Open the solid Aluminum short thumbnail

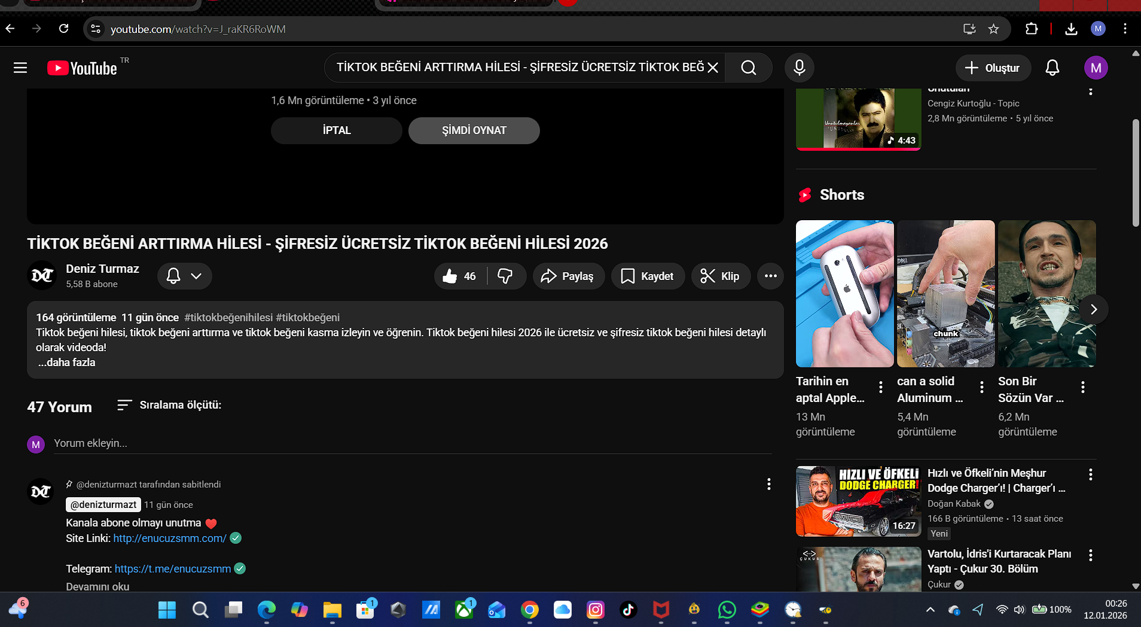(x=946, y=294)
